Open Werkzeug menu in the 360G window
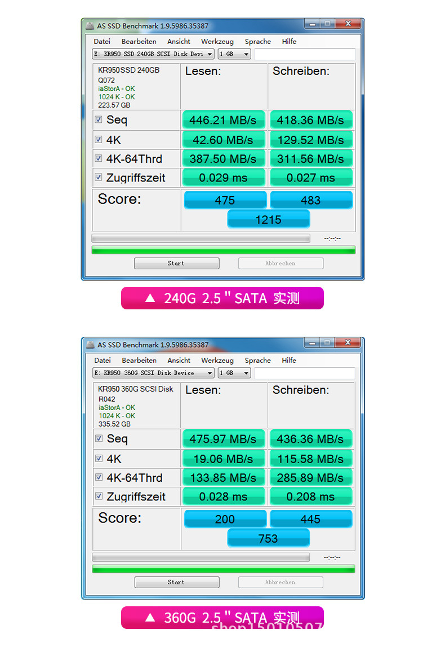The image size is (445, 648). 217,361
